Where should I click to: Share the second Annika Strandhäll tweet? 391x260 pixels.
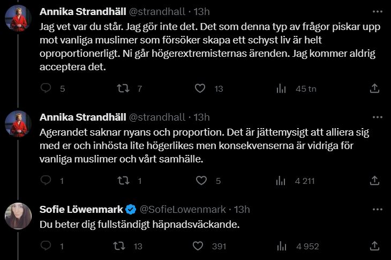click(x=375, y=181)
